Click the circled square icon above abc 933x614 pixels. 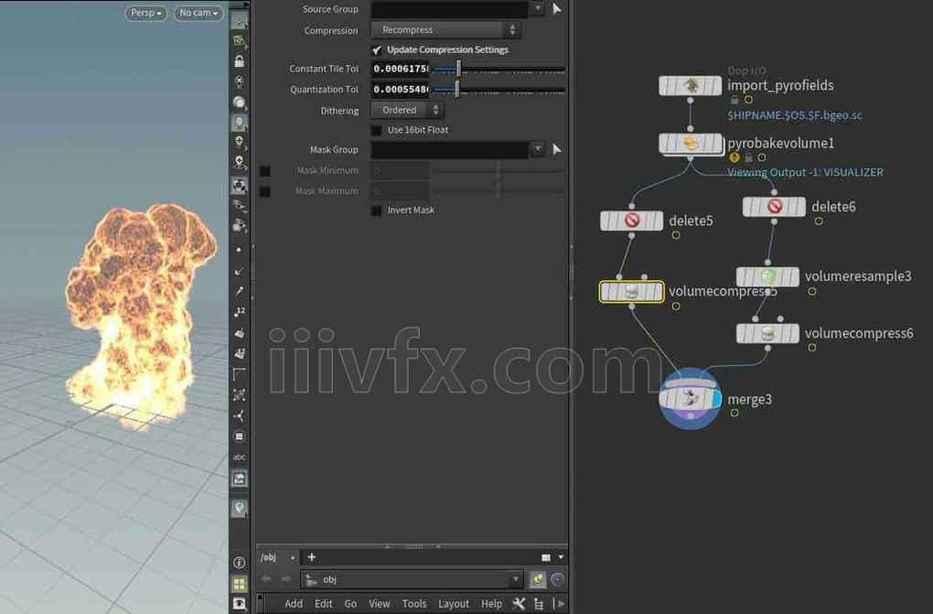point(240,436)
